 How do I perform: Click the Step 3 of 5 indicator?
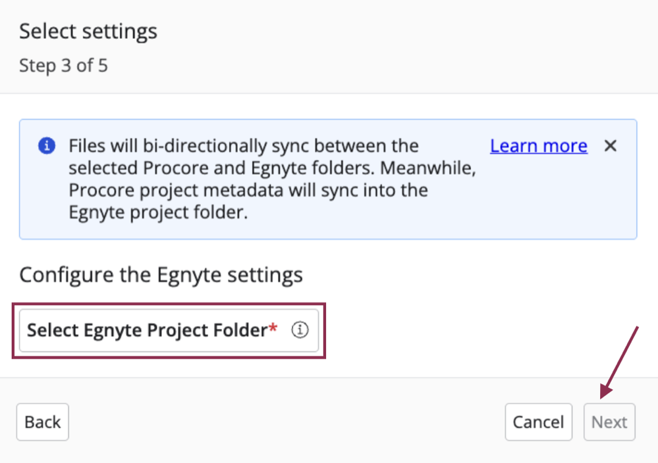63,65
